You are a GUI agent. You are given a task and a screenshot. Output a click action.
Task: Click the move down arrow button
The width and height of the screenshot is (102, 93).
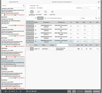pos(32,22)
